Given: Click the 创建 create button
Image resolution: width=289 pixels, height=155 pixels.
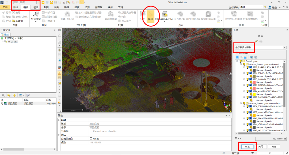Looking at the screenshot, I should point(247,146).
